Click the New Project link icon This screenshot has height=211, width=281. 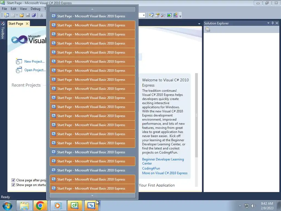point(19,62)
